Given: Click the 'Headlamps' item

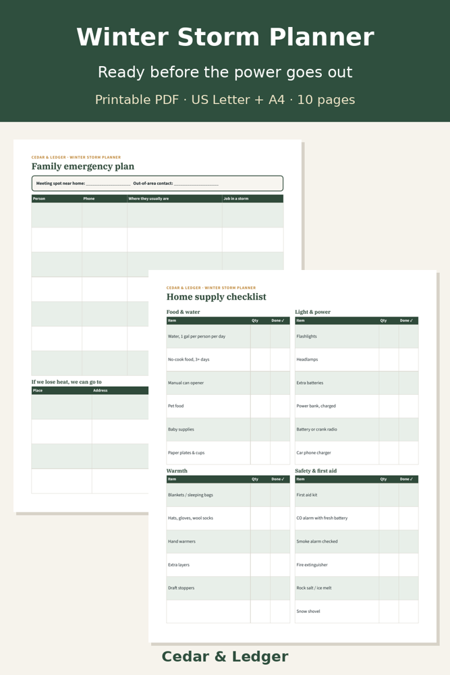Looking at the screenshot, I should [307, 360].
